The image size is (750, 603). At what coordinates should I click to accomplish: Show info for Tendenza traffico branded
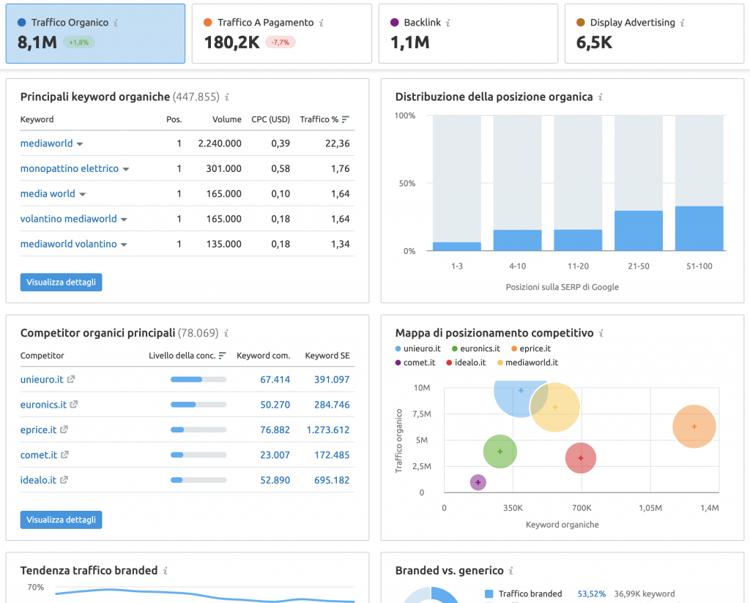[166, 571]
